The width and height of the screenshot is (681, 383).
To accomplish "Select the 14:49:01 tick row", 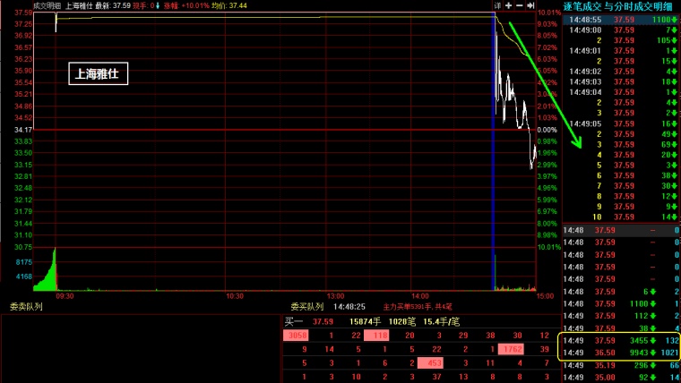I will [x=622, y=51].
